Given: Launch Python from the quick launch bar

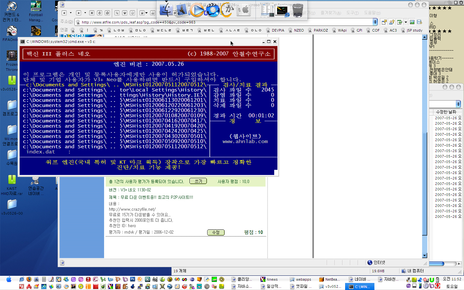Looking at the screenshot, I should [207, 279].
